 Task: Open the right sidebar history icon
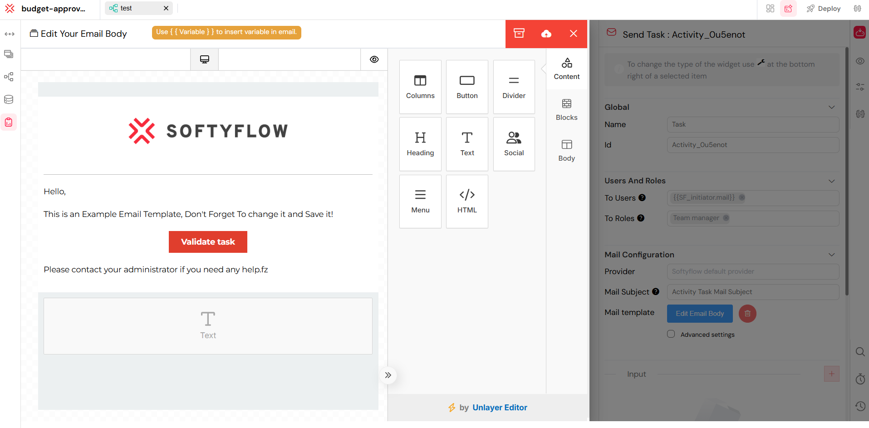[x=860, y=406]
